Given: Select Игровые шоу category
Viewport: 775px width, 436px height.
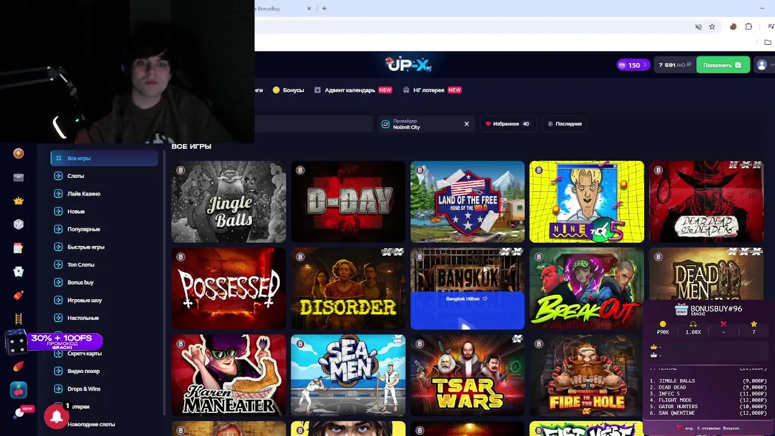Looking at the screenshot, I should pyautogui.click(x=104, y=300).
